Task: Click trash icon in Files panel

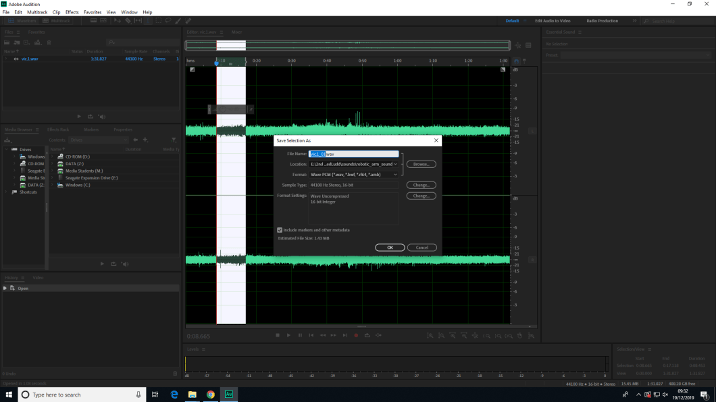Action: point(49,42)
